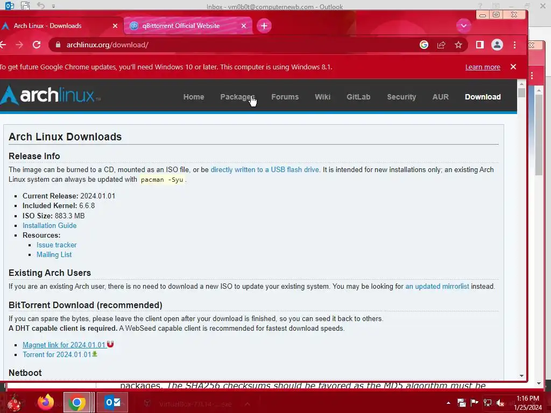Click the Google icon in address bar
The image size is (551, 413).
(x=424, y=45)
